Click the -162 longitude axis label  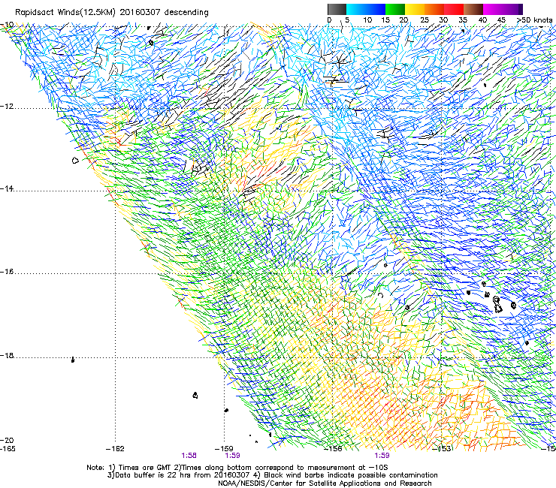115,449
